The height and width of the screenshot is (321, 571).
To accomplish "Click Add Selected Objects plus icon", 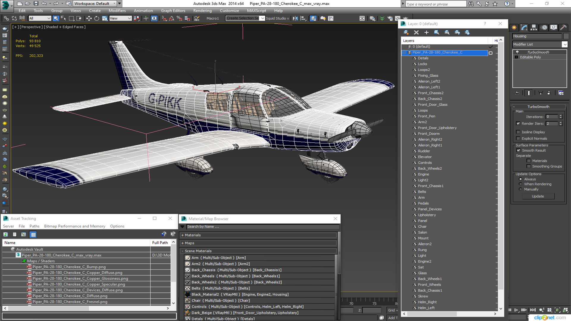I will point(426,32).
